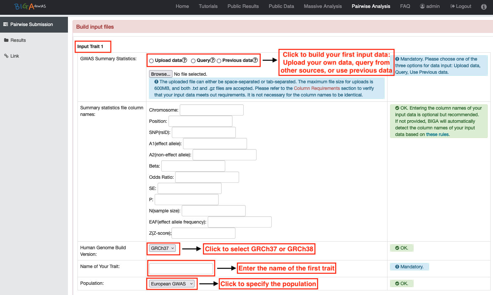
Task: Click the BIGA GWAS logo
Action: click(x=30, y=6)
